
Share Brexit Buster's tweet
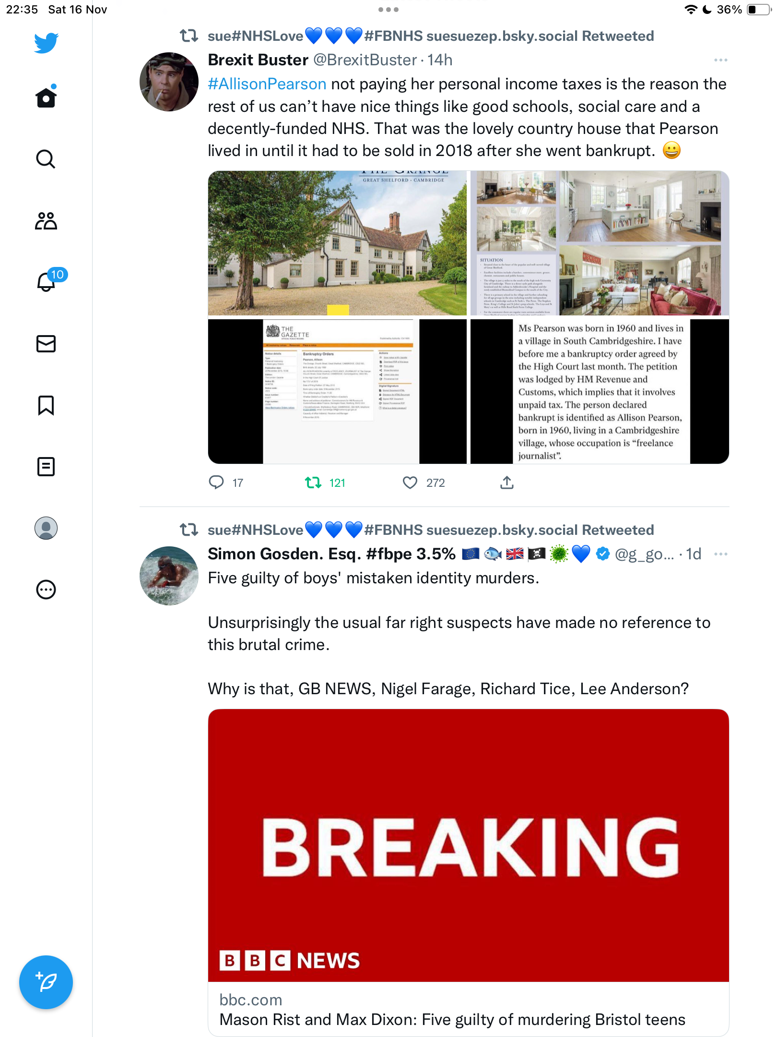point(507,482)
